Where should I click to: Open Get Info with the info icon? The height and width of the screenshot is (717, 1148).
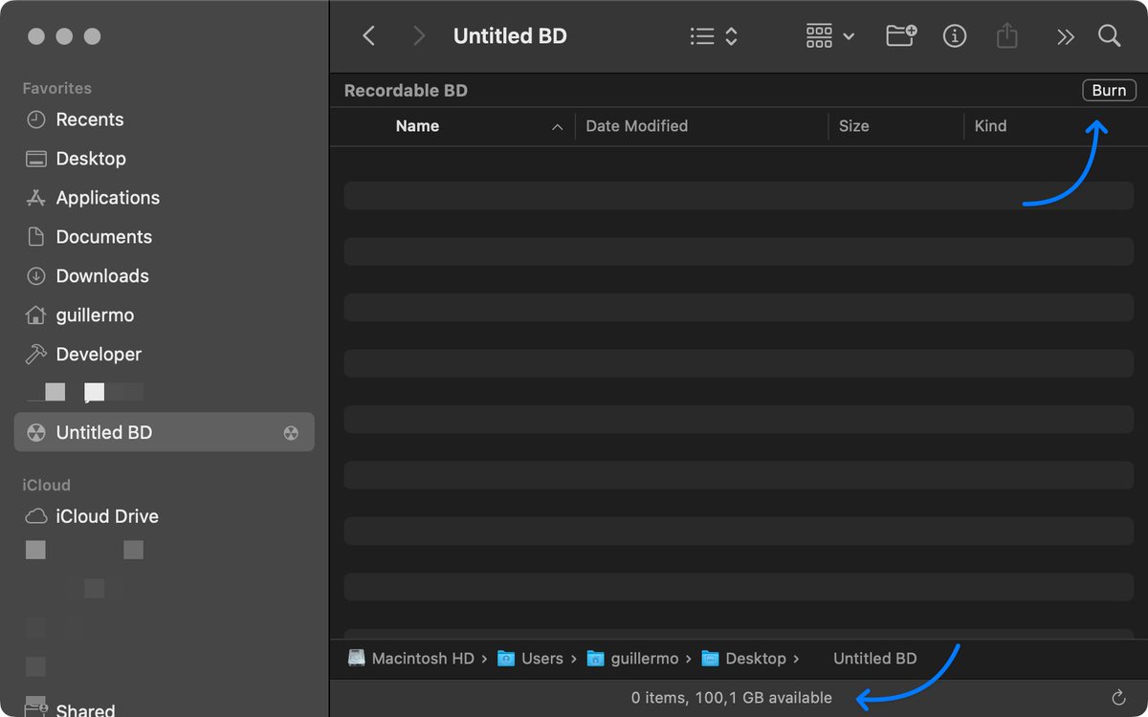[x=954, y=36]
